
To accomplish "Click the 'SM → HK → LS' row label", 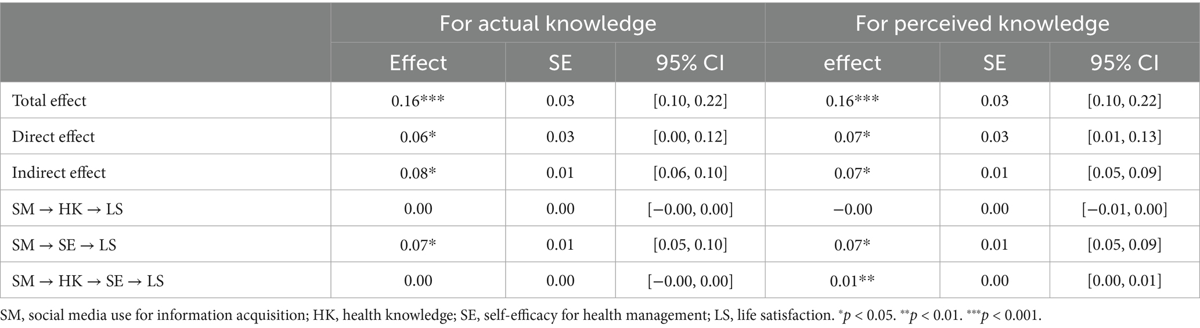I will click(x=68, y=209).
